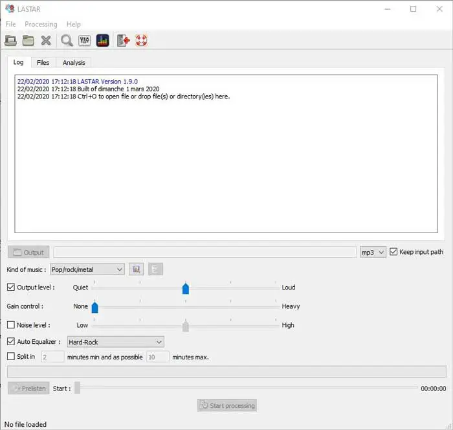Enable the Split in checkbox

(x=11, y=356)
